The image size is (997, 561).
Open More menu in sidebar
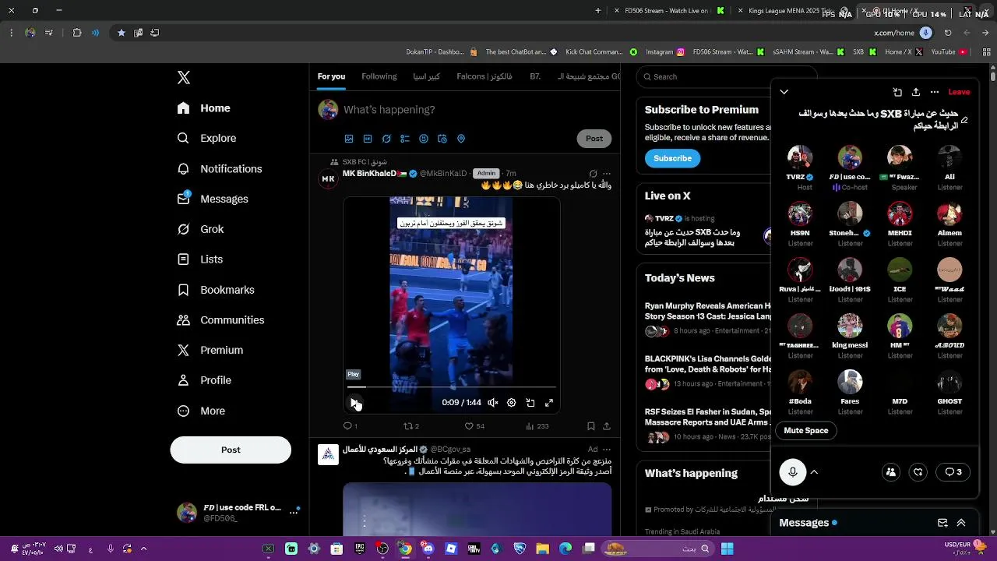[201, 411]
